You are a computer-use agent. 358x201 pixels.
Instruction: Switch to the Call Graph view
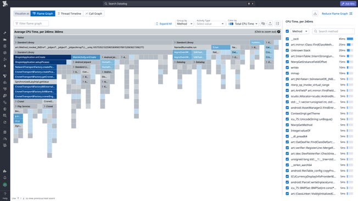(x=93, y=14)
